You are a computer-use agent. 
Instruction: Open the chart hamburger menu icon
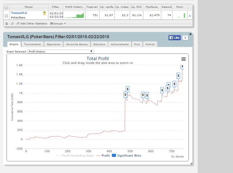183,59
